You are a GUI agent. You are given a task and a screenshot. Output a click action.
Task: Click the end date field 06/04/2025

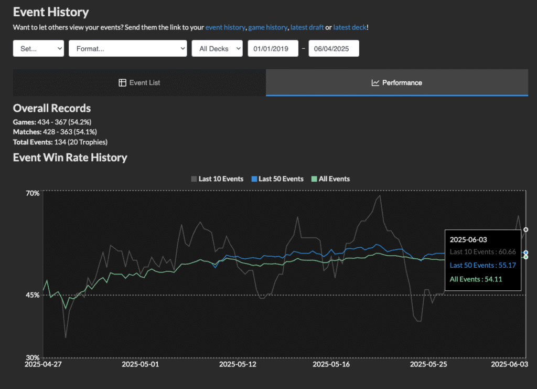[x=334, y=48]
